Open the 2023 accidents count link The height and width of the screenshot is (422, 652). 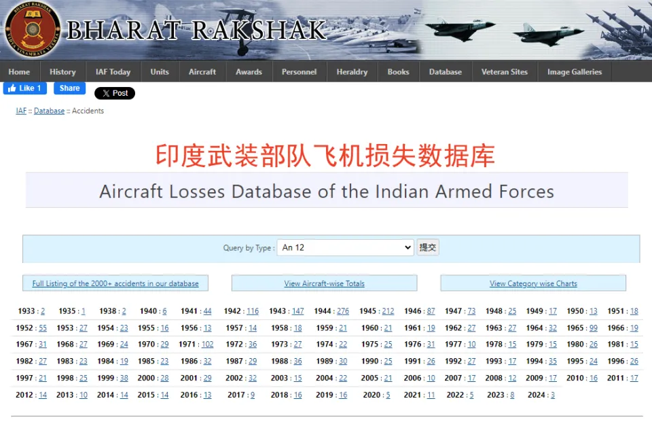click(x=512, y=395)
